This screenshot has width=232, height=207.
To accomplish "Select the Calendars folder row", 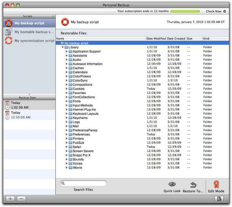I will click(142, 72).
